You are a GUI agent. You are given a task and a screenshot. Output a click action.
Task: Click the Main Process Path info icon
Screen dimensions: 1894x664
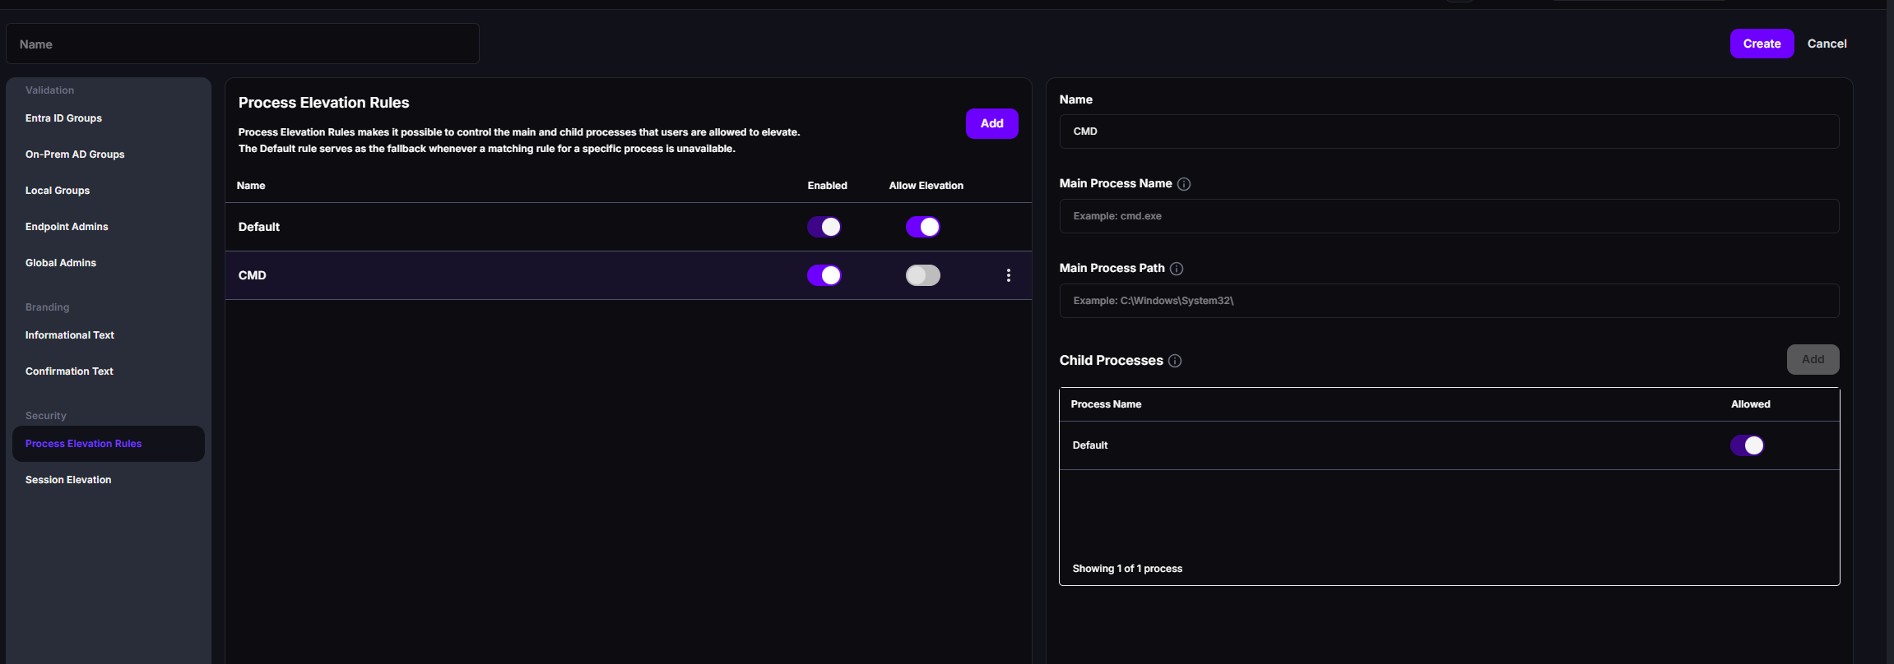1177,269
